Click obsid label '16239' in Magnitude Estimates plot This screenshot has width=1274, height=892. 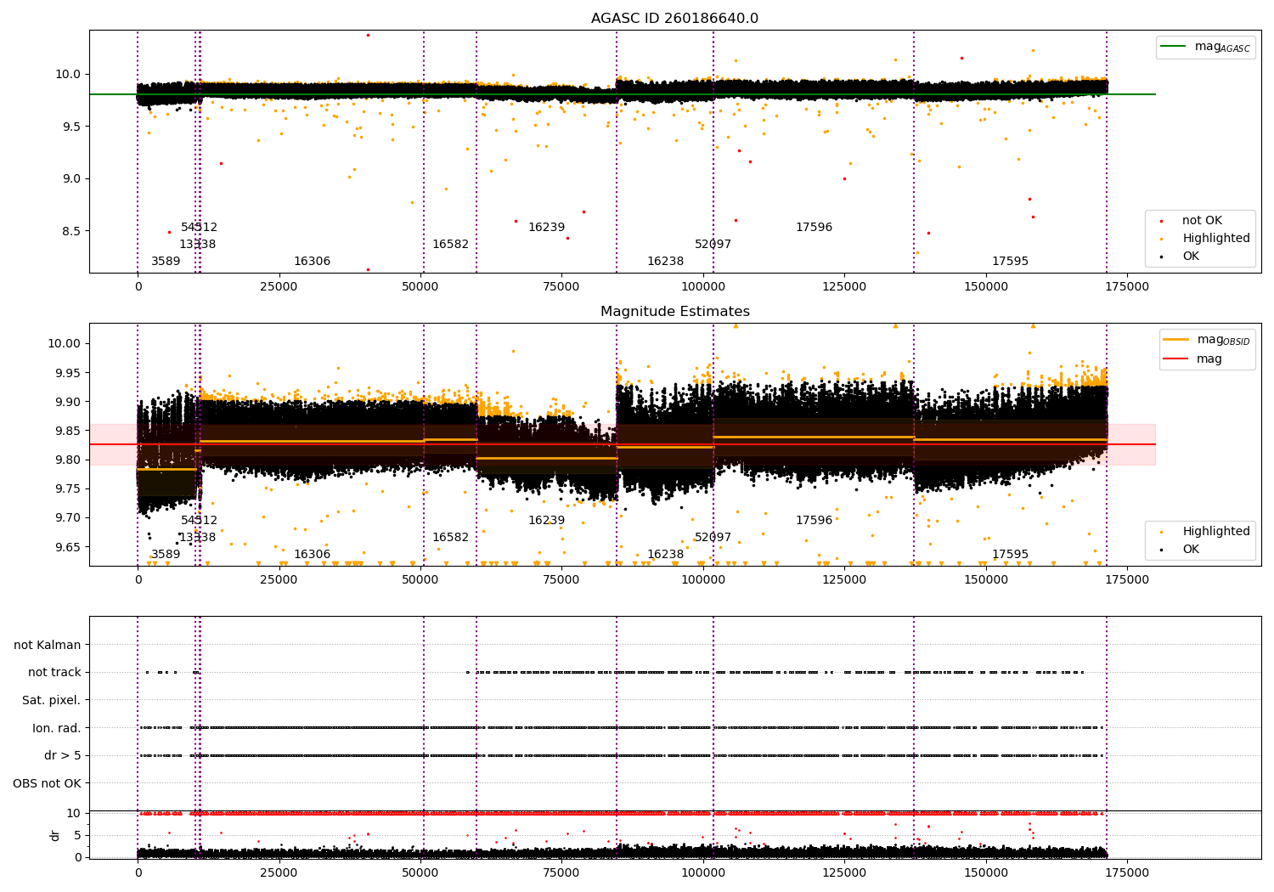(546, 521)
